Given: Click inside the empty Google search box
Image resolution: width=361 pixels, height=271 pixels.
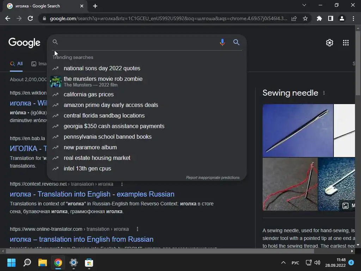Looking at the screenshot, I should pyautogui.click(x=138, y=42).
